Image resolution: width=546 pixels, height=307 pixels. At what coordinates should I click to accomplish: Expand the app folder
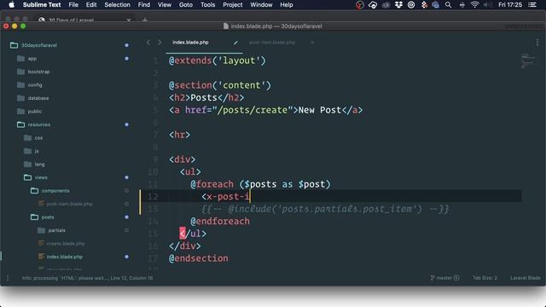(20, 59)
